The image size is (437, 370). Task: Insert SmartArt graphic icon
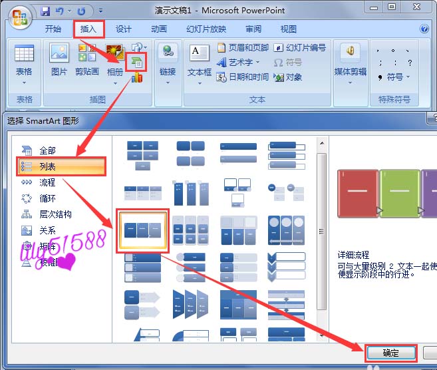pyautogui.click(x=136, y=62)
